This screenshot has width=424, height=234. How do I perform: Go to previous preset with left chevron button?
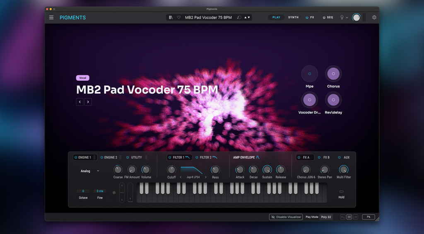pyautogui.click(x=80, y=102)
